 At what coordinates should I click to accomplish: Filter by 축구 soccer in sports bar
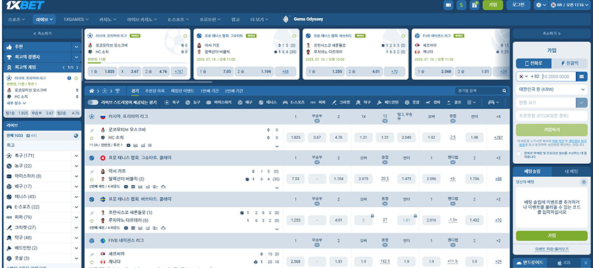172,102
